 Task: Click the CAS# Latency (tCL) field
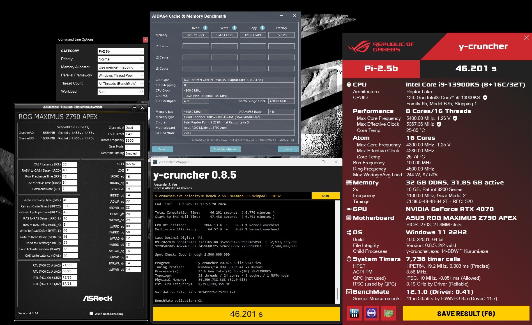[x=70, y=165]
